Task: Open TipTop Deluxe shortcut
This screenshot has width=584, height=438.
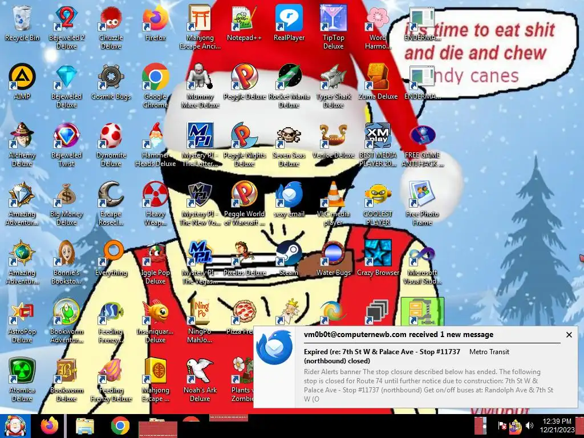Action: pyautogui.click(x=333, y=27)
